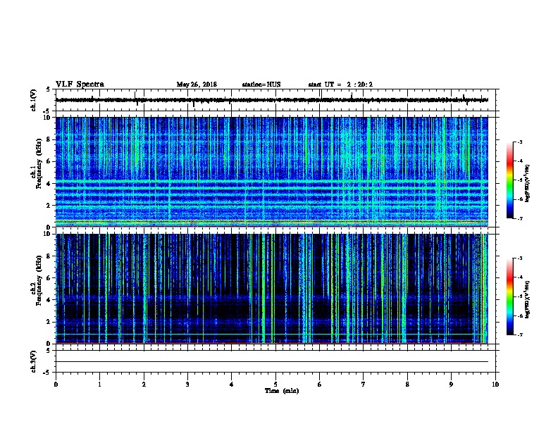
Task: Click the "VLF Spectra" plot title
Action: point(80,85)
